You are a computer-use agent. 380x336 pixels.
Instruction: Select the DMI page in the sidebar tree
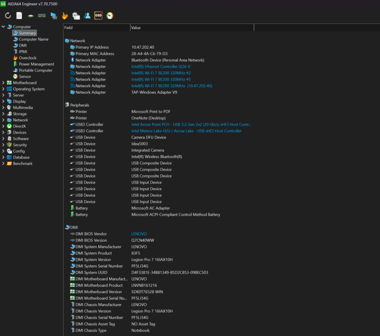20,46
